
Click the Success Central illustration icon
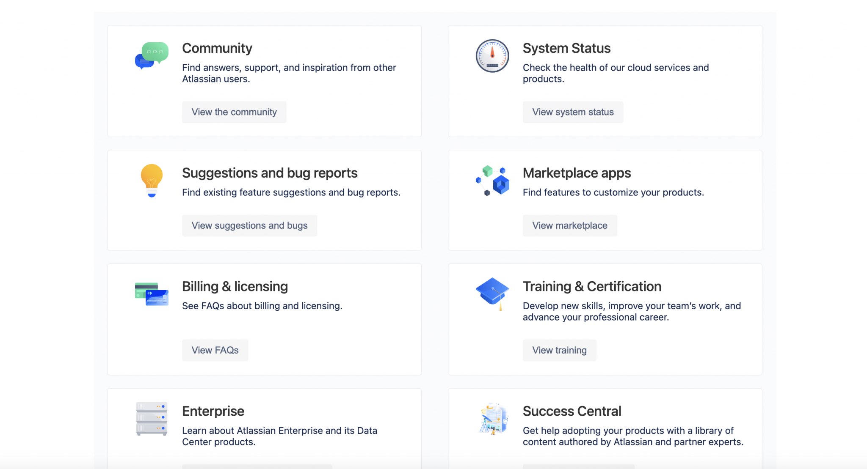(x=494, y=419)
